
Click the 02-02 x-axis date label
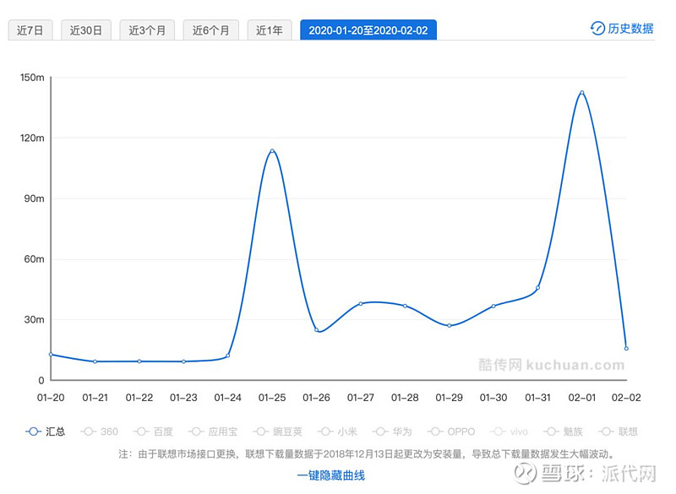click(626, 398)
